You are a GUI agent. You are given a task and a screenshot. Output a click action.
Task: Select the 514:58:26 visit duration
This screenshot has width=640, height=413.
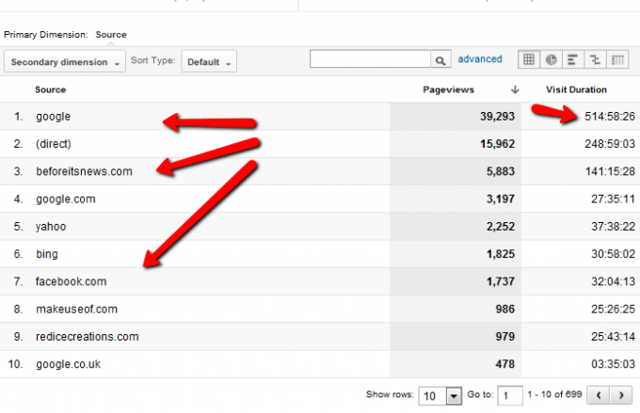click(610, 117)
